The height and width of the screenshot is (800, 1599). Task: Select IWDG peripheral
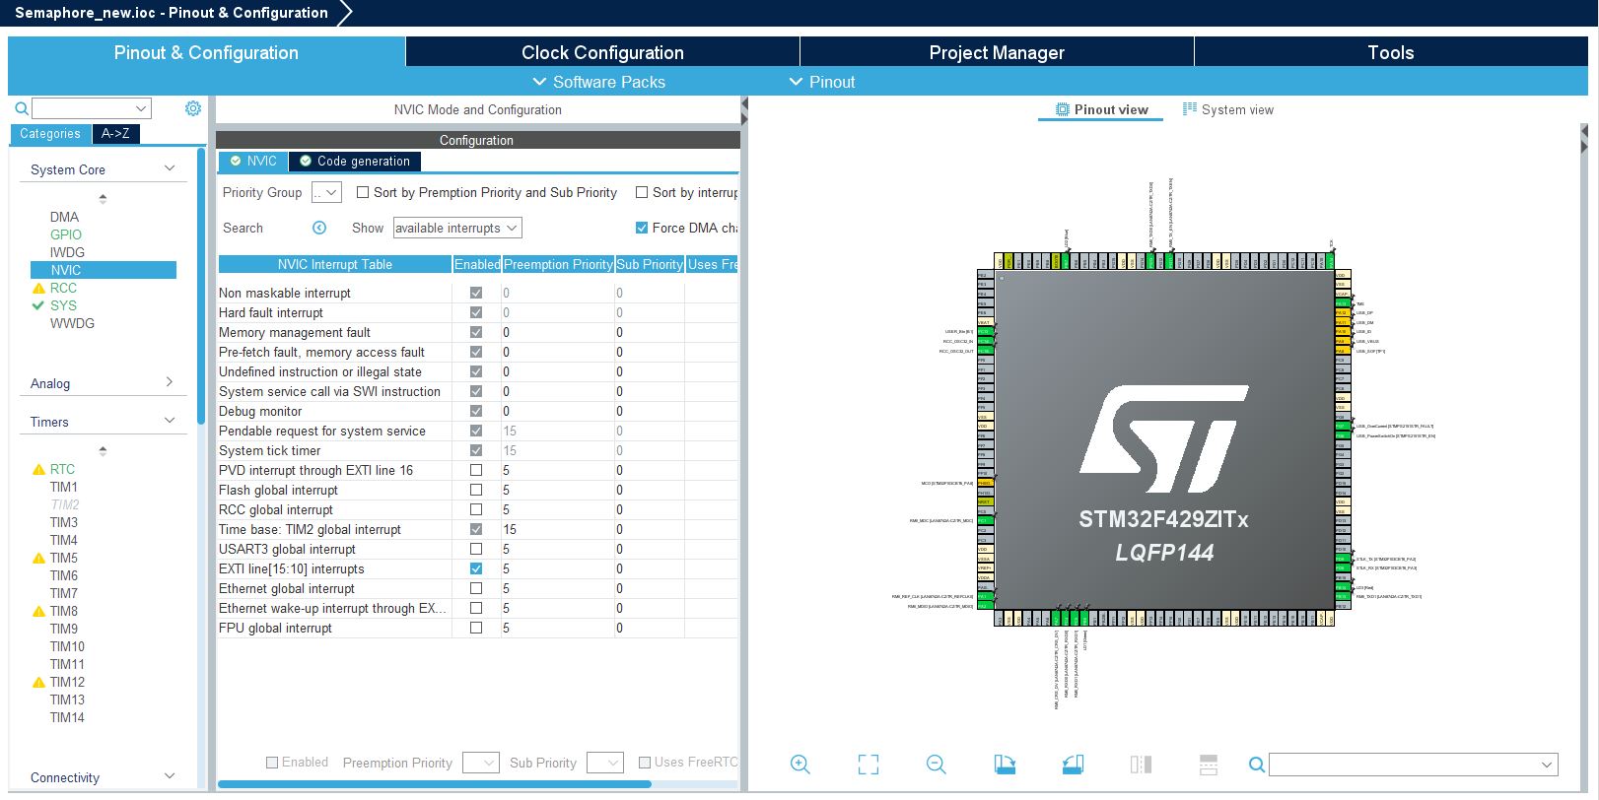67,252
